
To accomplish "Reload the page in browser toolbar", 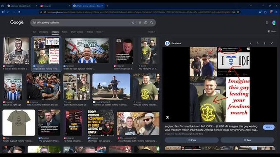I will coord(19,12).
